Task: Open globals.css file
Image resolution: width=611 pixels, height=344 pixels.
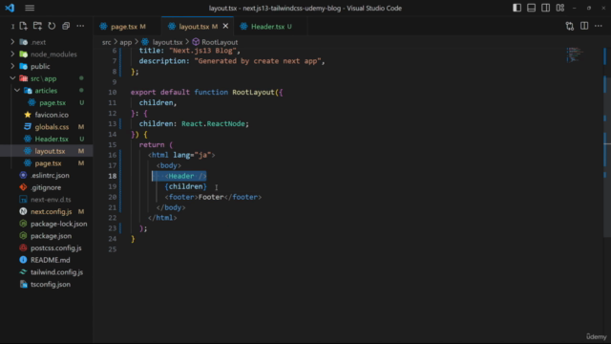Action: [52, 127]
